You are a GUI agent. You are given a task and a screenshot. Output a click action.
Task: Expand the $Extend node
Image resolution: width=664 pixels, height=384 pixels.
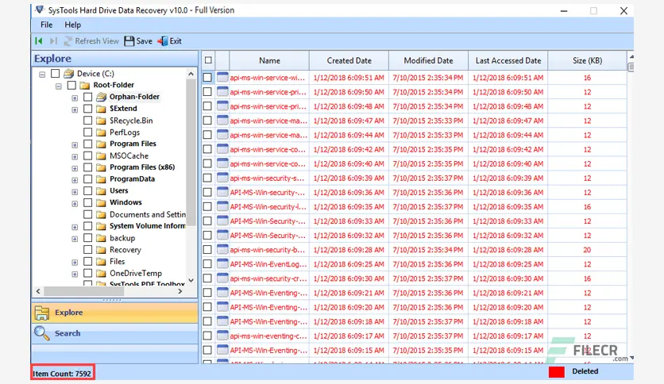(x=75, y=109)
